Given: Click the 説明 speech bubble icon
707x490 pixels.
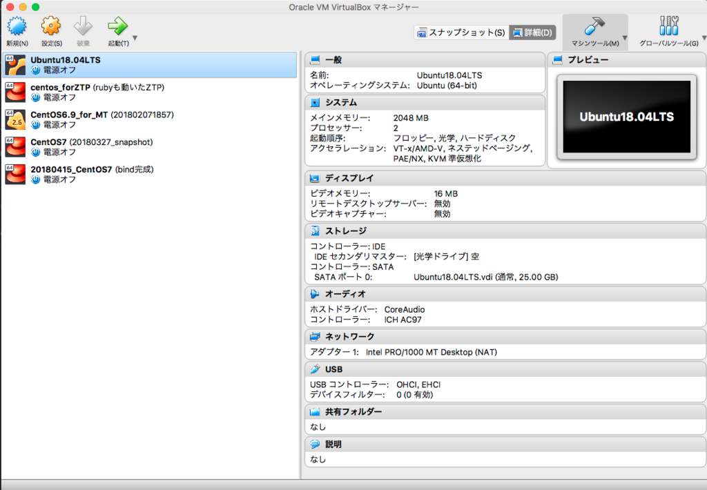Looking at the screenshot, I should pyautogui.click(x=315, y=444).
